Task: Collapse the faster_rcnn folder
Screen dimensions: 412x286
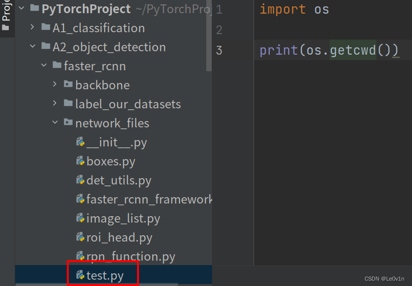Action: 43,66
